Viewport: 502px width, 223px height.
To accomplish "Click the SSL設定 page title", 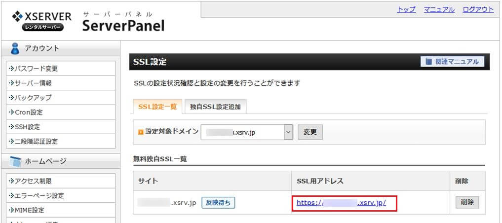I will [150, 62].
